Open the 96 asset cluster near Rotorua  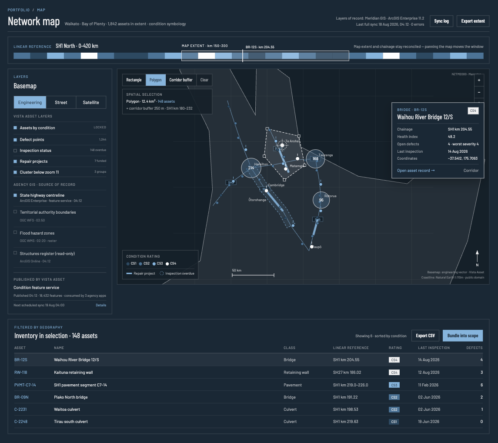point(321,200)
